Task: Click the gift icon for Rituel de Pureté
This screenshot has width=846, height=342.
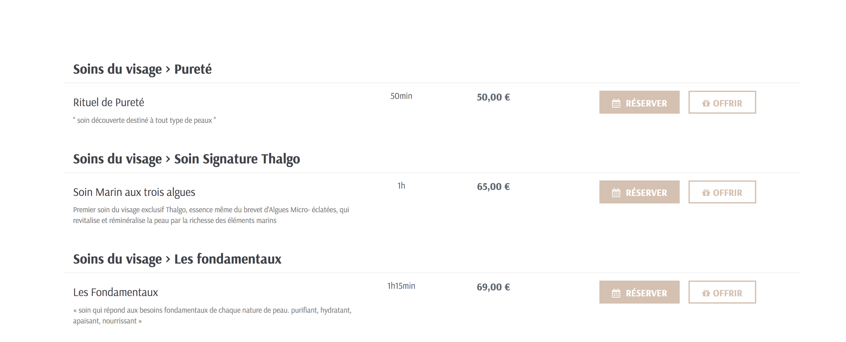Action: (706, 103)
